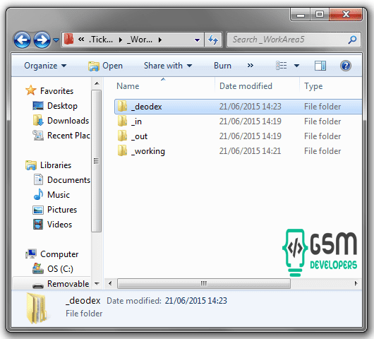This screenshot has width=374, height=339.
Task: Click the change view icon
Action: click(x=282, y=66)
